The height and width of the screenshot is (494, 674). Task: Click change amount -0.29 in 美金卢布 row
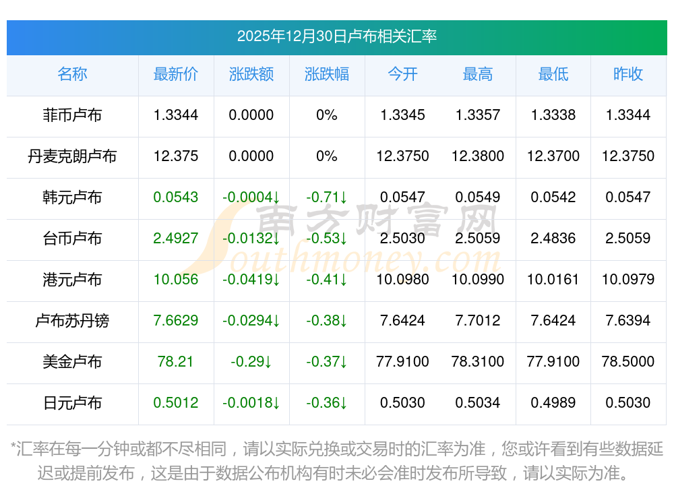(x=251, y=362)
